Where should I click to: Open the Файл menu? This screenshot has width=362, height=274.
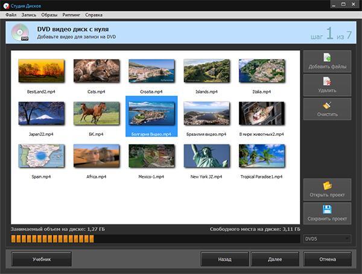tap(11, 14)
